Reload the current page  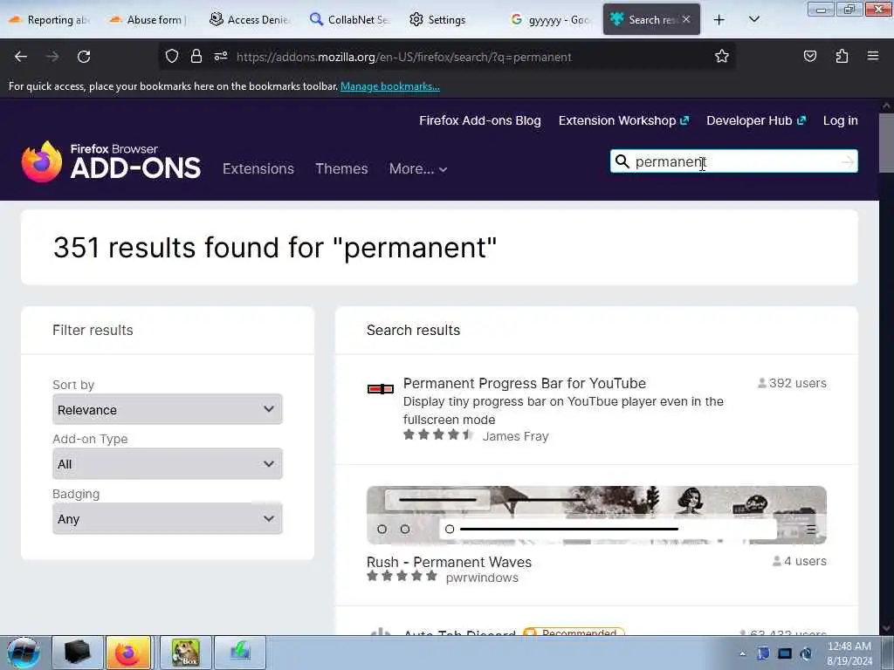tap(84, 57)
